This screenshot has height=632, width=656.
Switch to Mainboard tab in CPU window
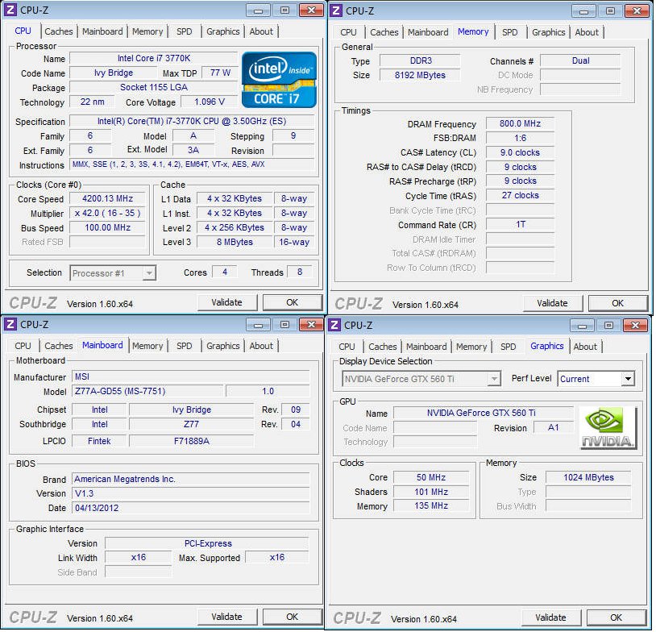click(x=102, y=31)
